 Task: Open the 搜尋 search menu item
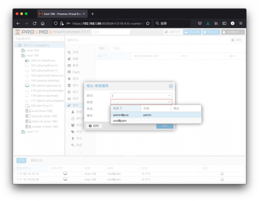[x=75, y=52]
